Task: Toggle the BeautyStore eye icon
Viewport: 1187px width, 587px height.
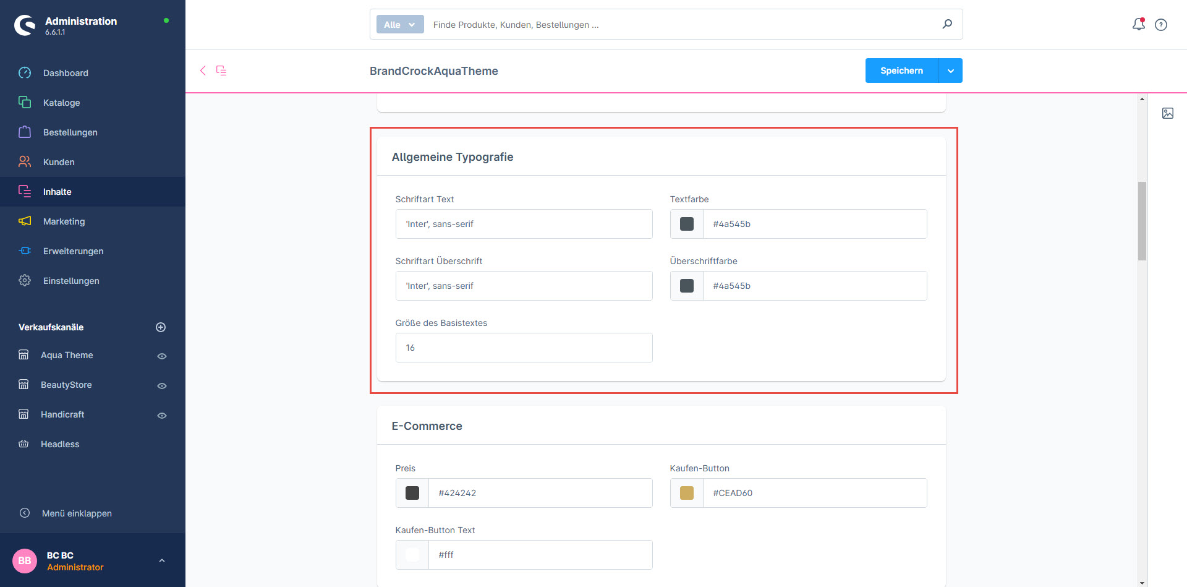Action: pos(162,386)
